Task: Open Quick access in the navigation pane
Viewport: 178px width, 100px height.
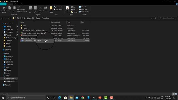Action: point(9,24)
